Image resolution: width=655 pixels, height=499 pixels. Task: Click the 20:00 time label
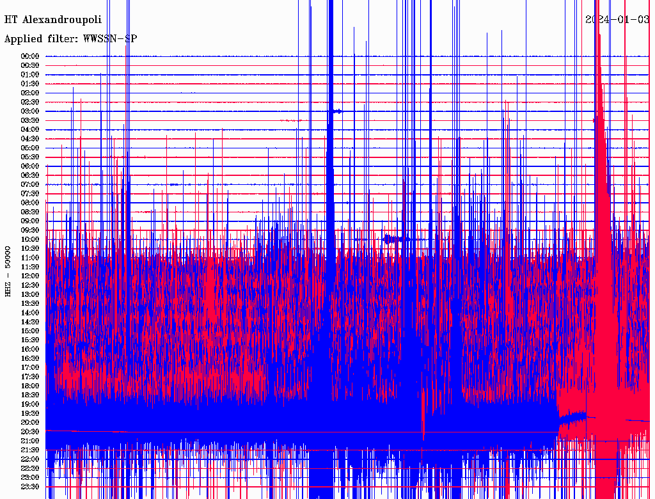pyautogui.click(x=30, y=423)
